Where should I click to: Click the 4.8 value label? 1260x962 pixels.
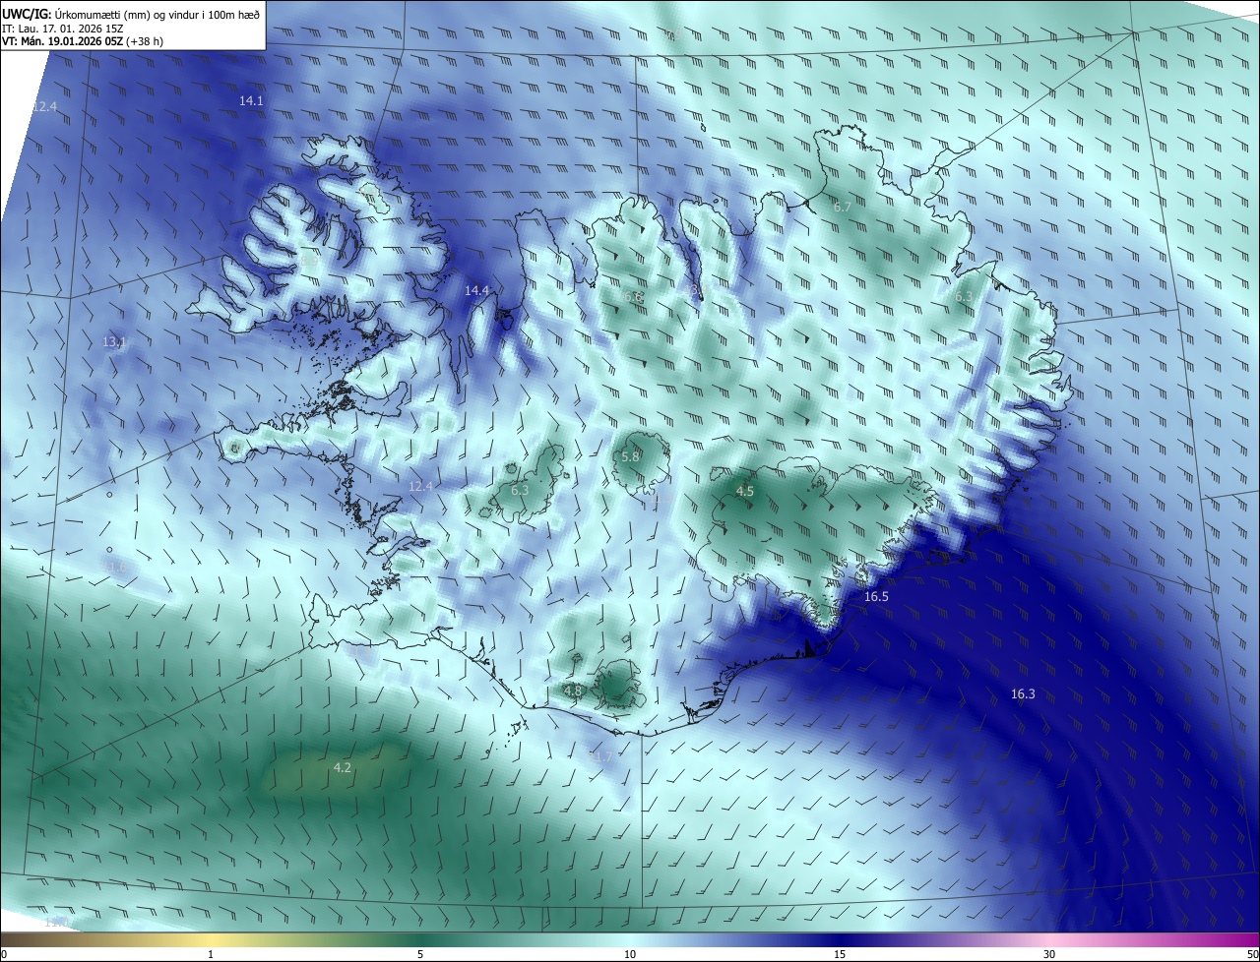coord(573,691)
